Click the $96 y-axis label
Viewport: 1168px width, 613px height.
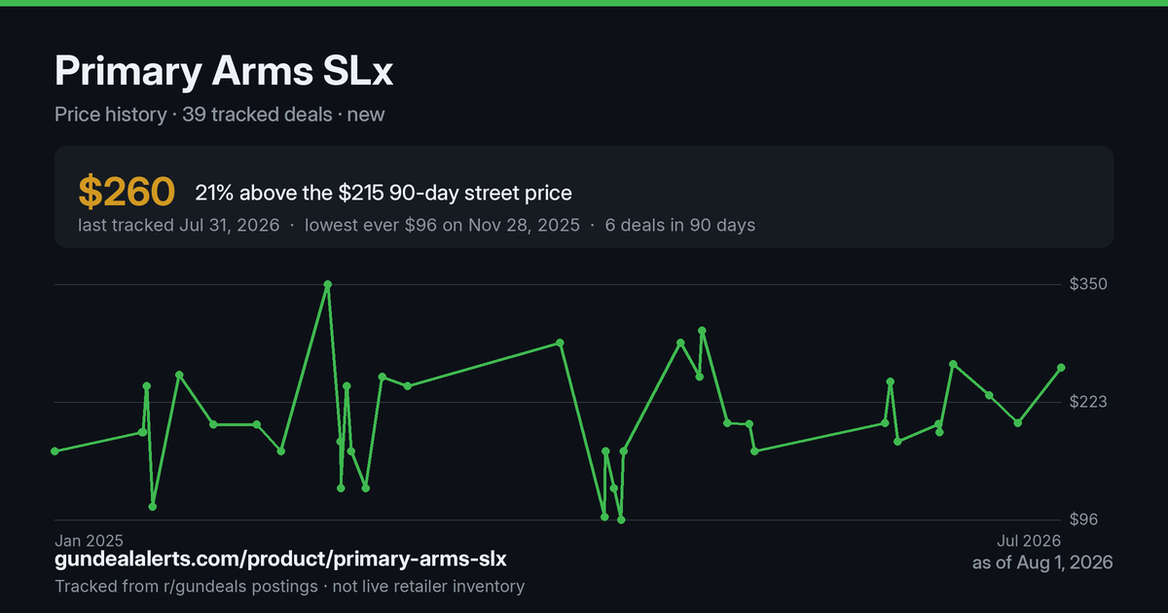point(1084,520)
